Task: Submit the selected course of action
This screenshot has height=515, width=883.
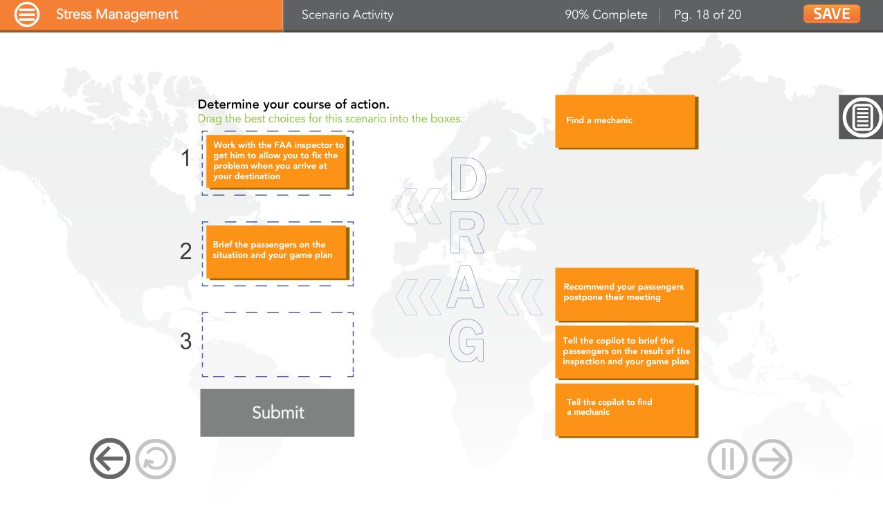Action: pos(277,413)
